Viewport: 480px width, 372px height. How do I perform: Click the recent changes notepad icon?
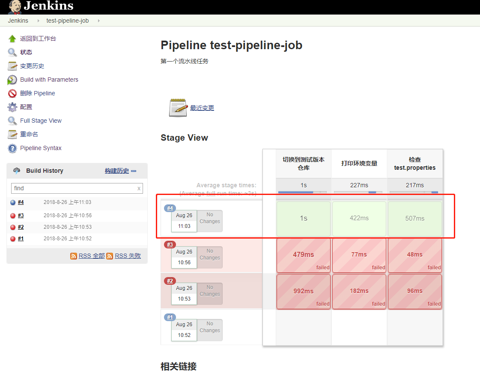click(178, 108)
